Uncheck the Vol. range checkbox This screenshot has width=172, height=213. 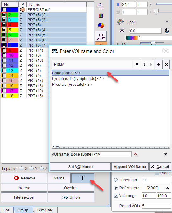(116, 196)
